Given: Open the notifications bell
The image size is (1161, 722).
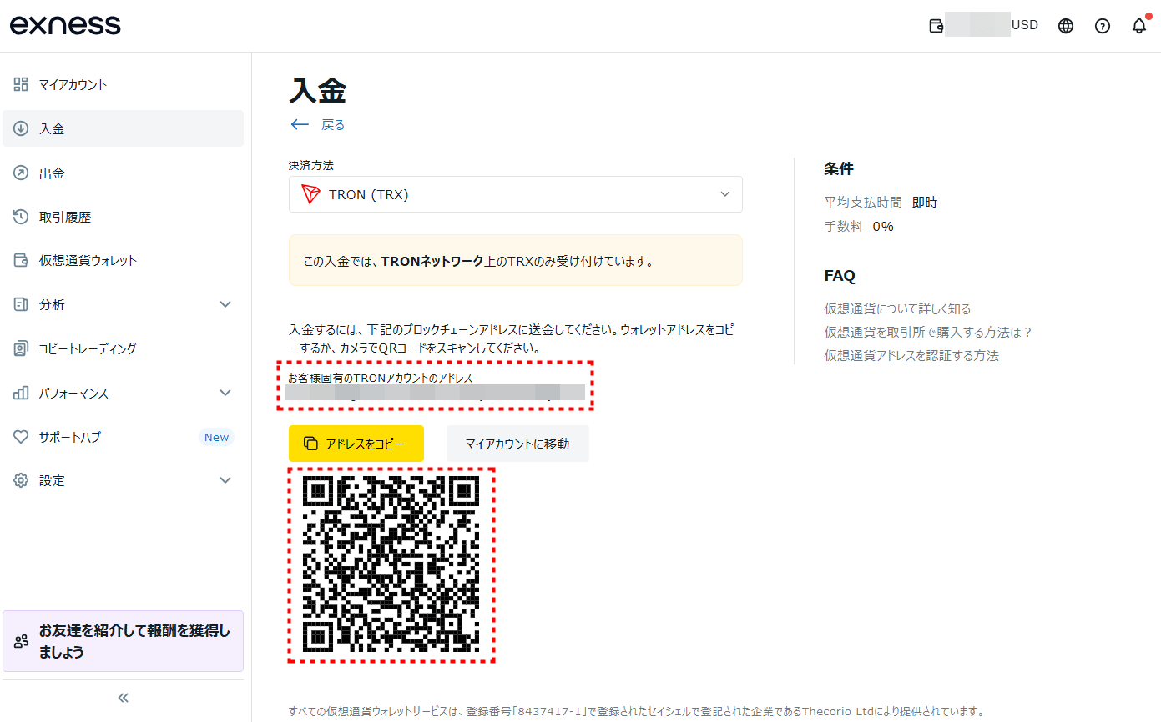Looking at the screenshot, I should click(x=1139, y=26).
